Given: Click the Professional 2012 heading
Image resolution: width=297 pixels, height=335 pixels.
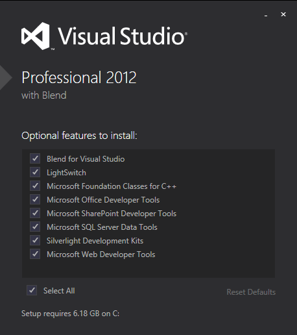Looking at the screenshot, I should [79, 77].
